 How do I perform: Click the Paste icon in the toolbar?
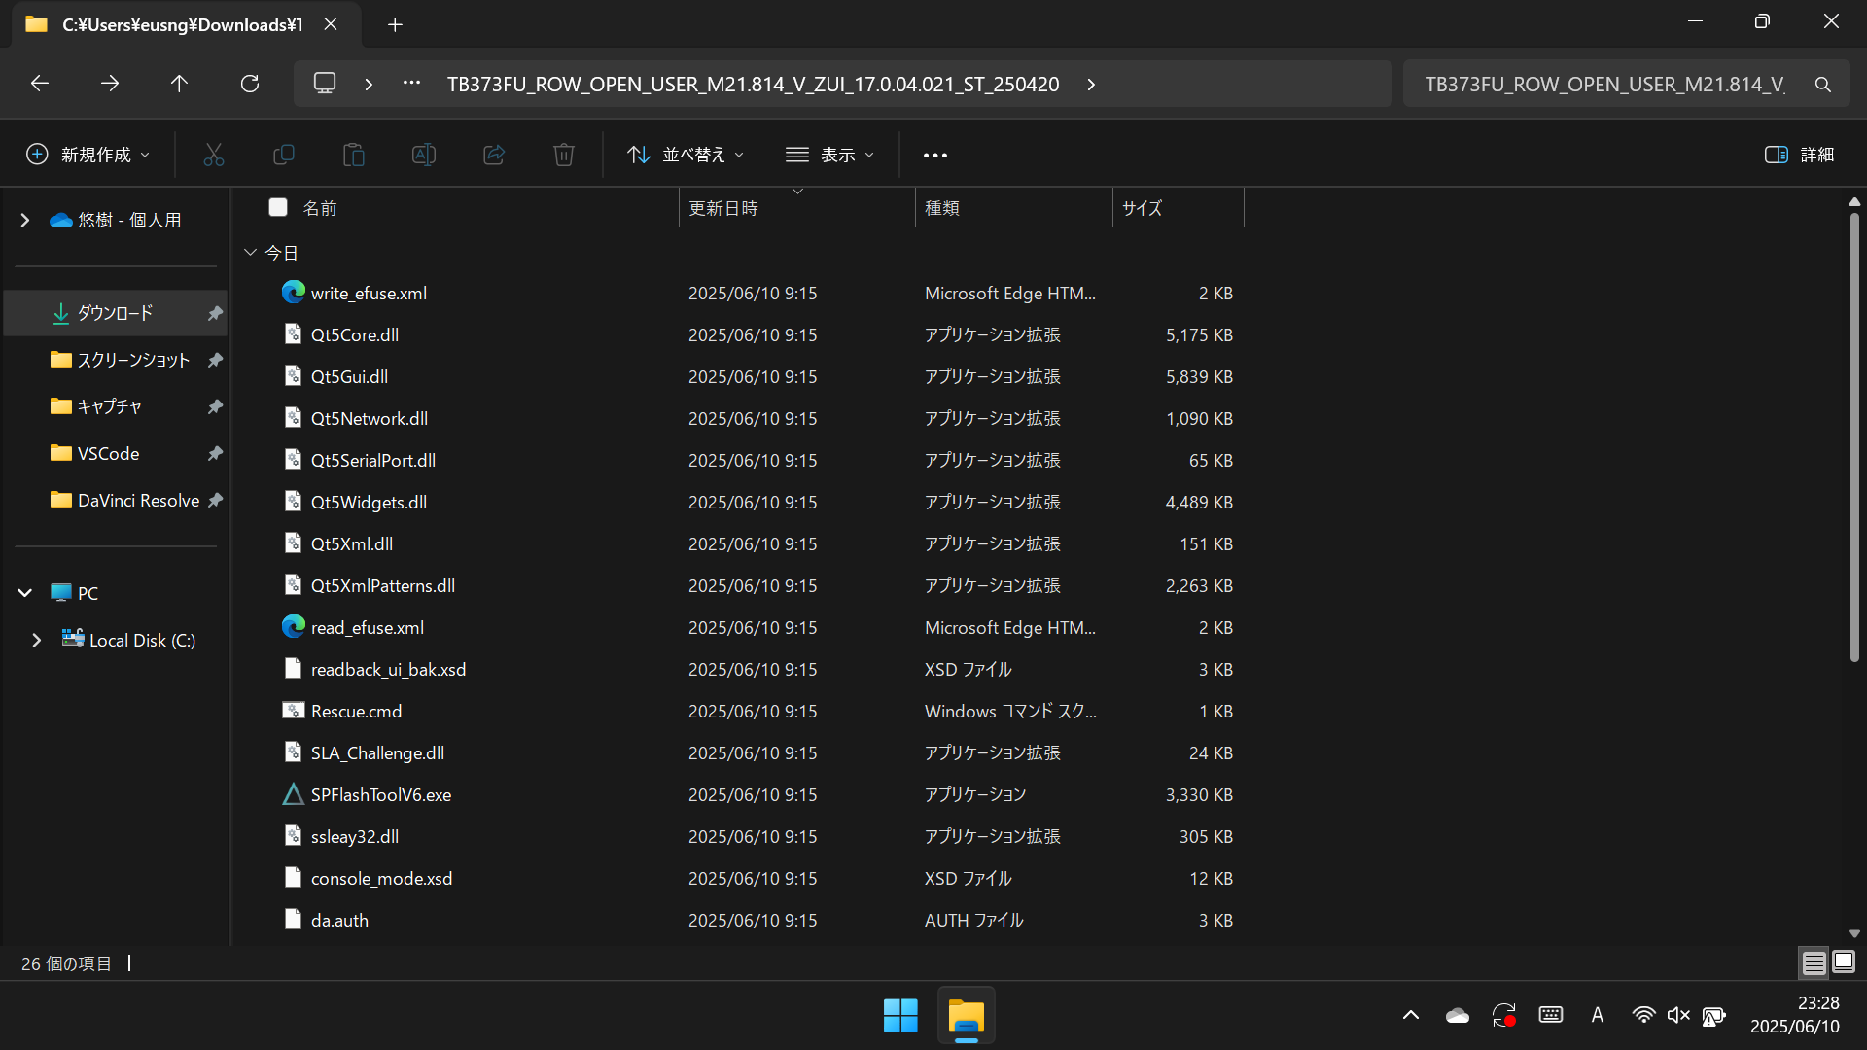tap(354, 155)
